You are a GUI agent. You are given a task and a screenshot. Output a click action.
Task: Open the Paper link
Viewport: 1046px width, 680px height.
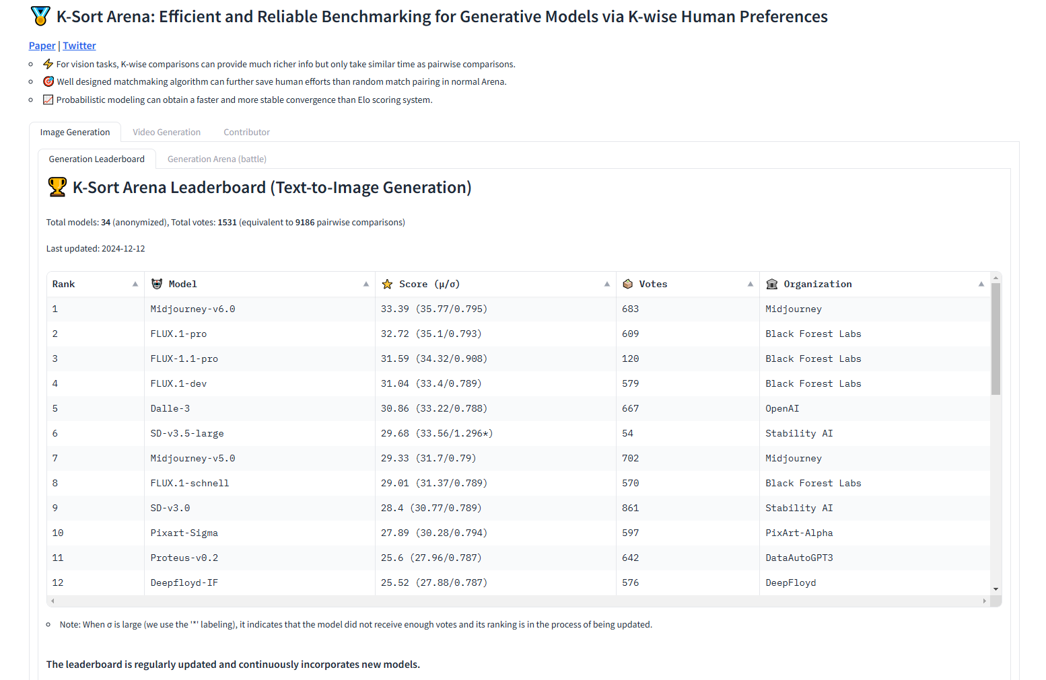tap(41, 45)
